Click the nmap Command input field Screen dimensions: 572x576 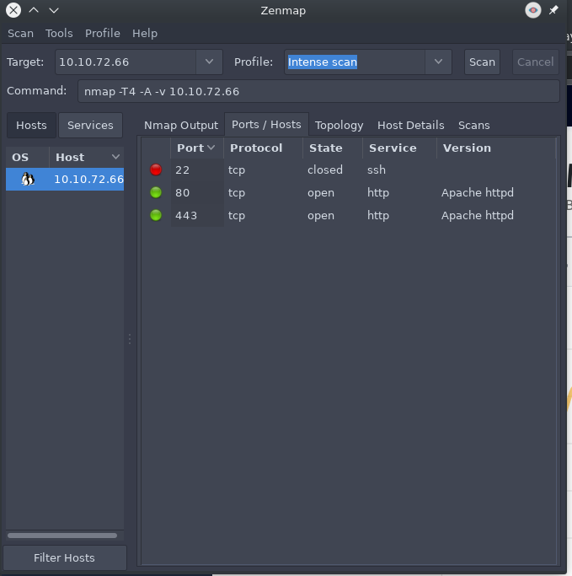coord(318,91)
